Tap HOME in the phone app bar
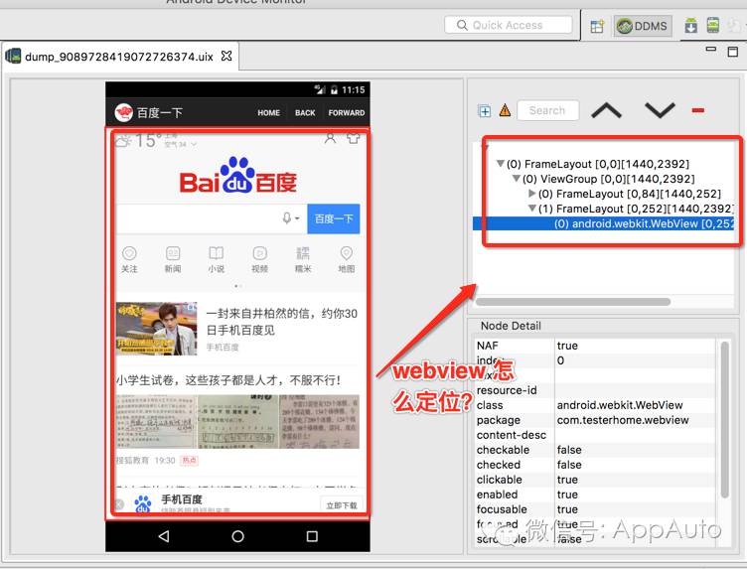 click(268, 113)
